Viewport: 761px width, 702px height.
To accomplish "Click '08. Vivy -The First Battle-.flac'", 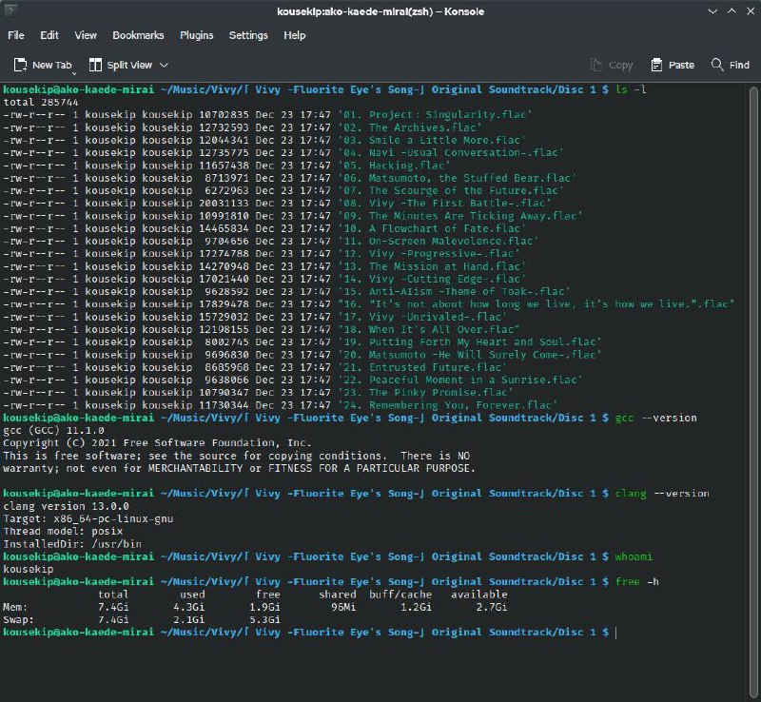I will 444,204.
